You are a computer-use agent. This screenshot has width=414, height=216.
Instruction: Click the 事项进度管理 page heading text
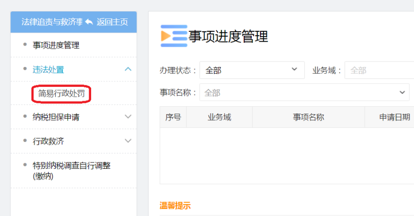click(228, 36)
